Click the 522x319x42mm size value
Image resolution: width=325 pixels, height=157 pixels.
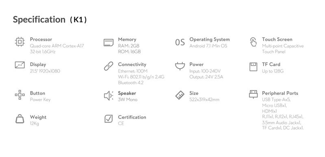pyautogui.click(x=204, y=100)
